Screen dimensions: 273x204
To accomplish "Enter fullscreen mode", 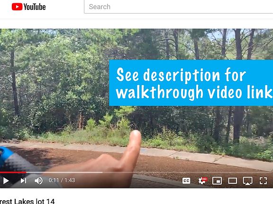I will tap(263, 180).
